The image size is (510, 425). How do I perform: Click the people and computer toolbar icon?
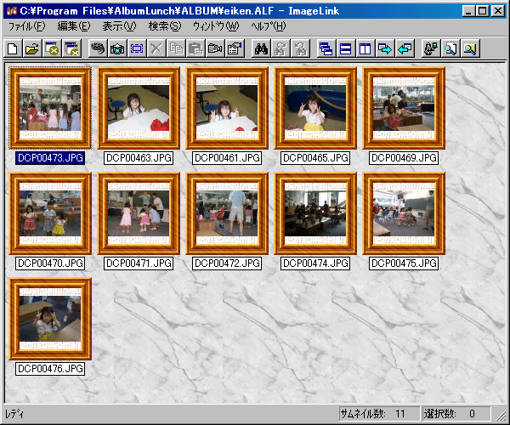coord(431,49)
